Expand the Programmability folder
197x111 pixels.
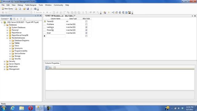10,51
